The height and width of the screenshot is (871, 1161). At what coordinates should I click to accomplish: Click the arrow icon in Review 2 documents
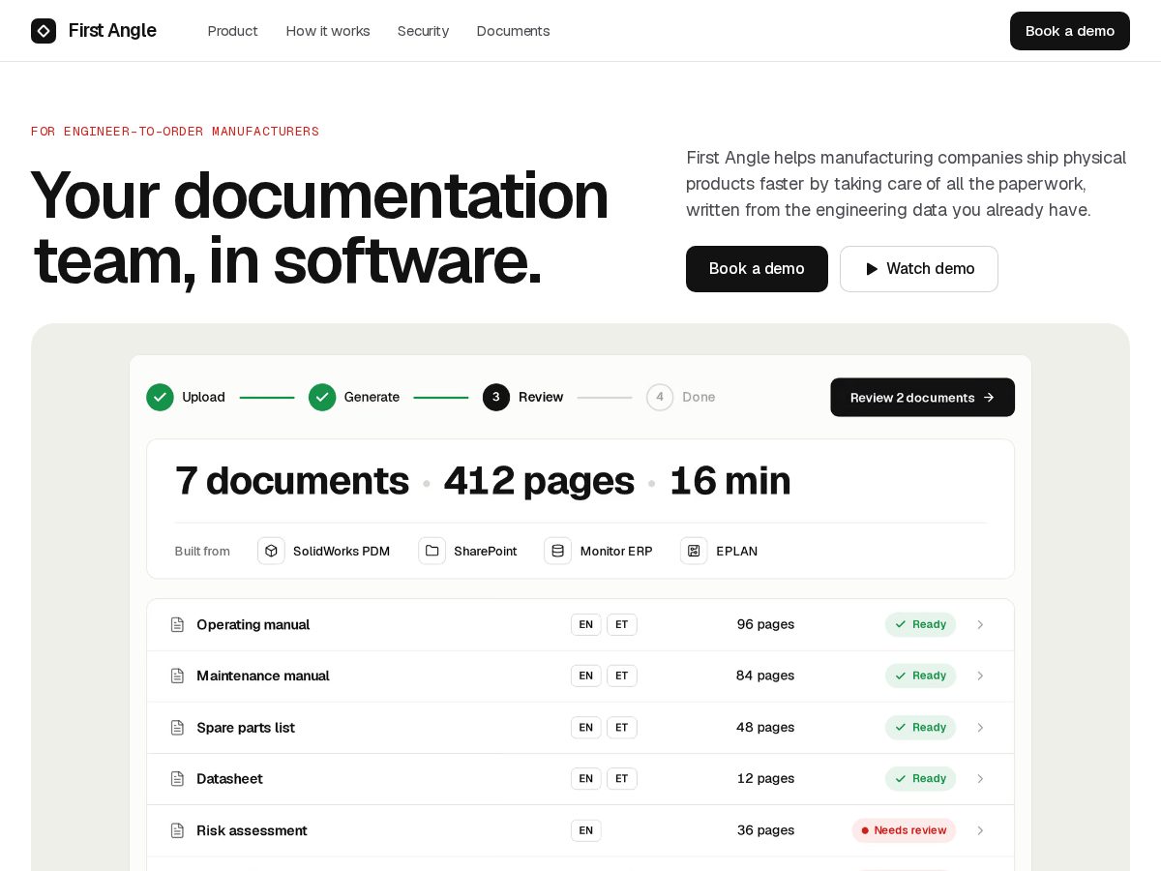tap(989, 398)
